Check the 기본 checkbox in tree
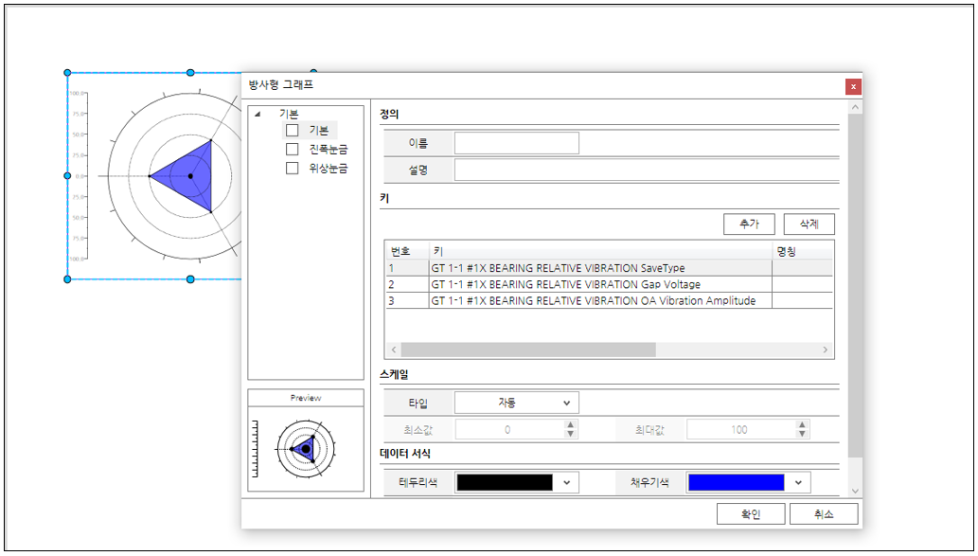 (x=292, y=131)
